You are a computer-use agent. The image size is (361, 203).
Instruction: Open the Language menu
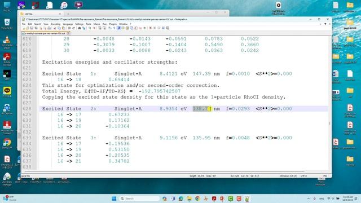(x=68, y=24)
